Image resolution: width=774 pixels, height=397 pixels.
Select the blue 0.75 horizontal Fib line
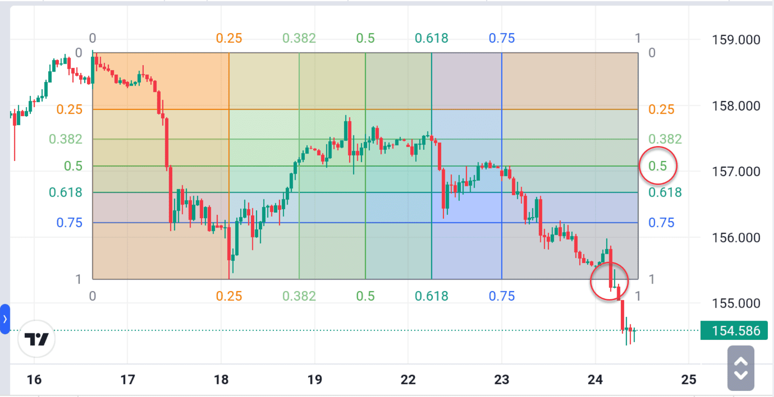[365, 222]
